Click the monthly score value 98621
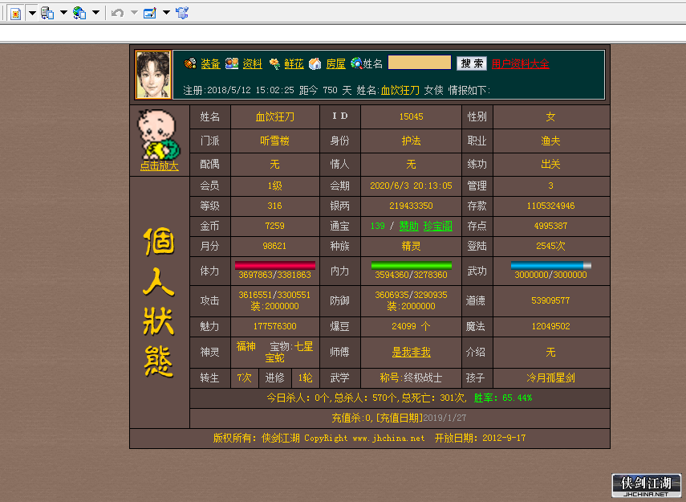 274,247
